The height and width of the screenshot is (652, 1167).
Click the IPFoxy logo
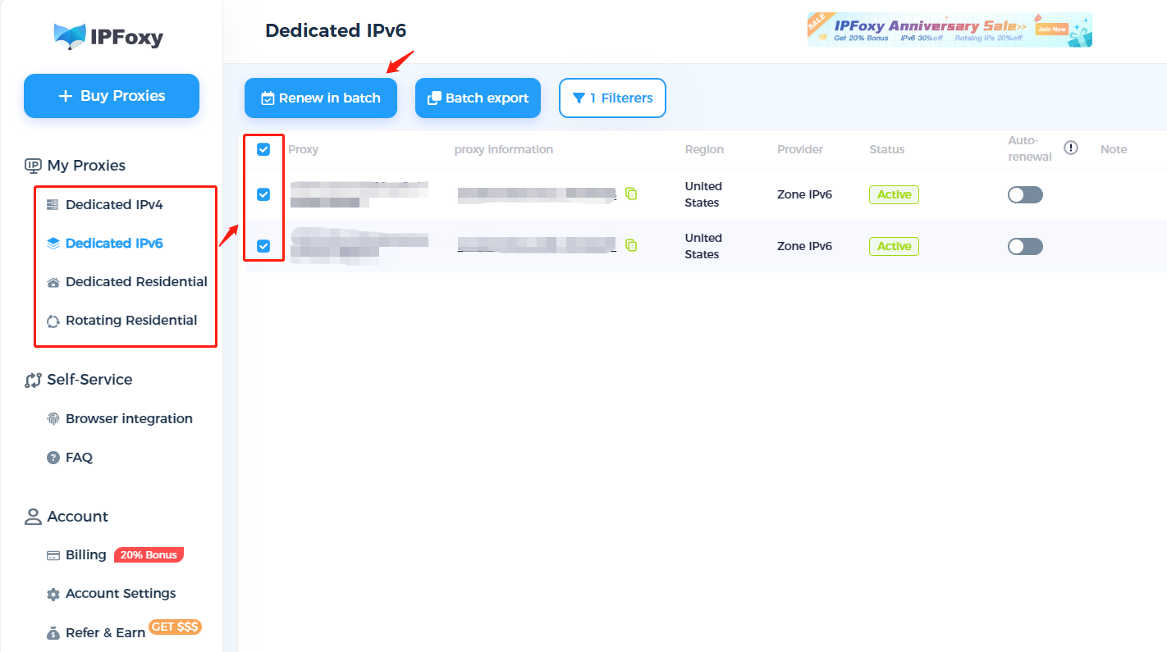pyautogui.click(x=110, y=37)
